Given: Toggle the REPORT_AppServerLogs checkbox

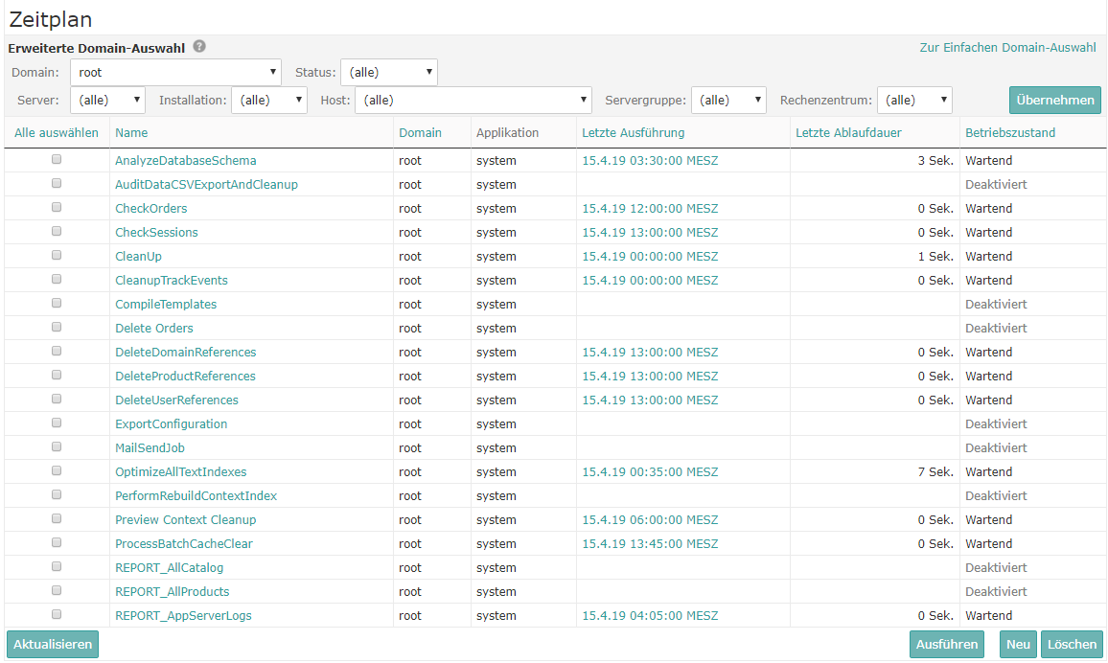Looking at the screenshot, I should (57, 615).
